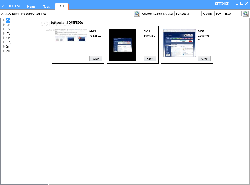
Task: Click the 'Artist/album:' label
Action: [10, 14]
